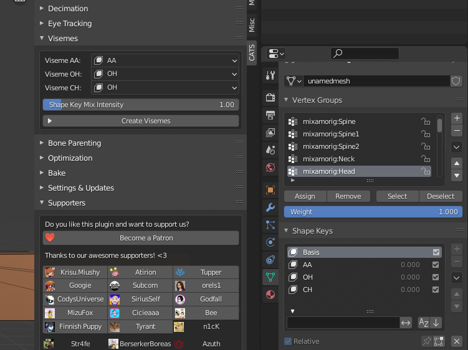
Task: Toggle the Relative shape keys checkbox
Action: [288, 341]
